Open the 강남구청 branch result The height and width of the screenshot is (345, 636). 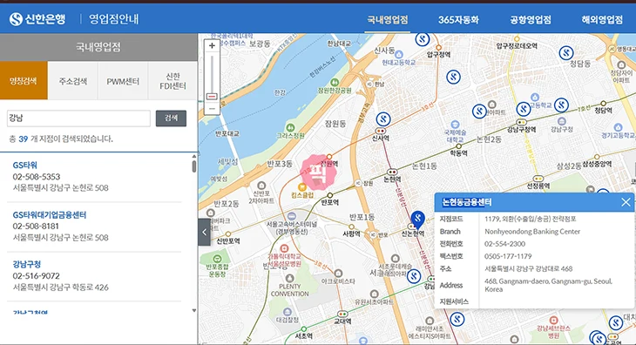[x=27, y=264]
